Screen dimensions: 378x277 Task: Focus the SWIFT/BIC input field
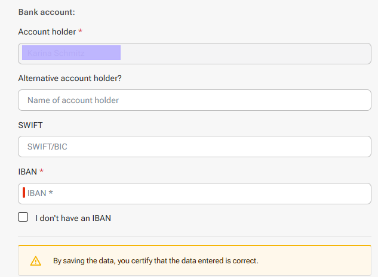[195, 147]
